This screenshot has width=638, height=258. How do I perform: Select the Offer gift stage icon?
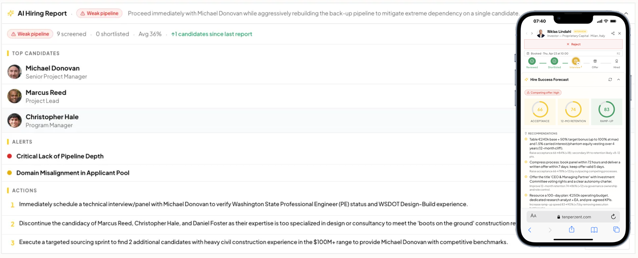[x=595, y=61]
